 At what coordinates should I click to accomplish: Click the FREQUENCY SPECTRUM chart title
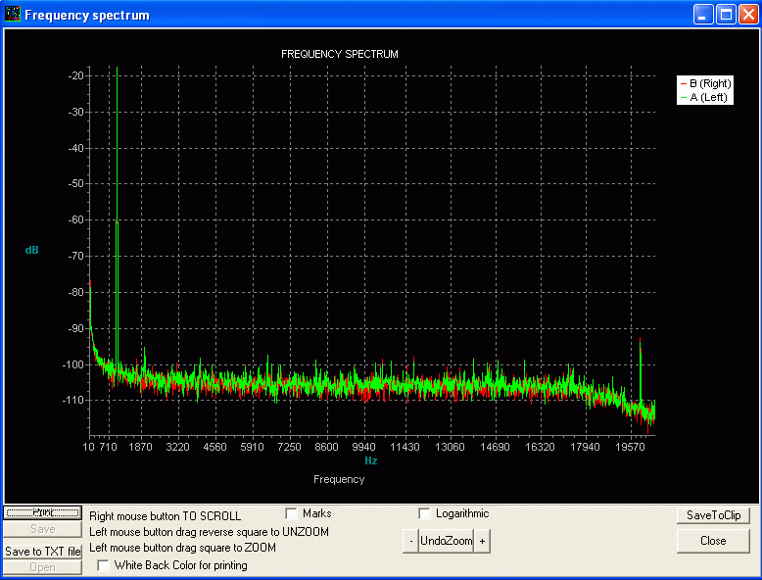point(340,54)
